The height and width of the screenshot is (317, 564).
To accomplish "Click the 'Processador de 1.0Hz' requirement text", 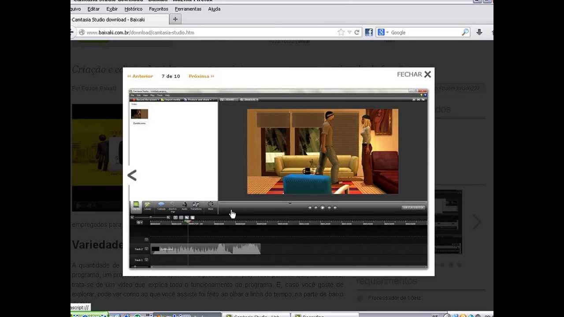I will (394, 298).
